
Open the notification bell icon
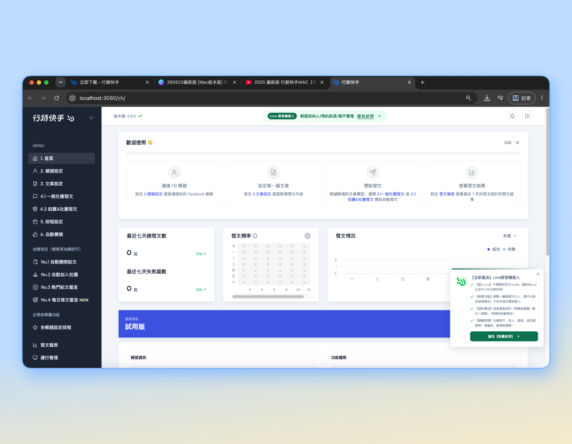tap(513, 116)
